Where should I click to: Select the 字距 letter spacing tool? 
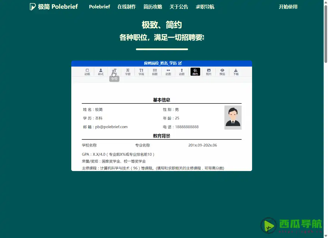(x=128, y=72)
